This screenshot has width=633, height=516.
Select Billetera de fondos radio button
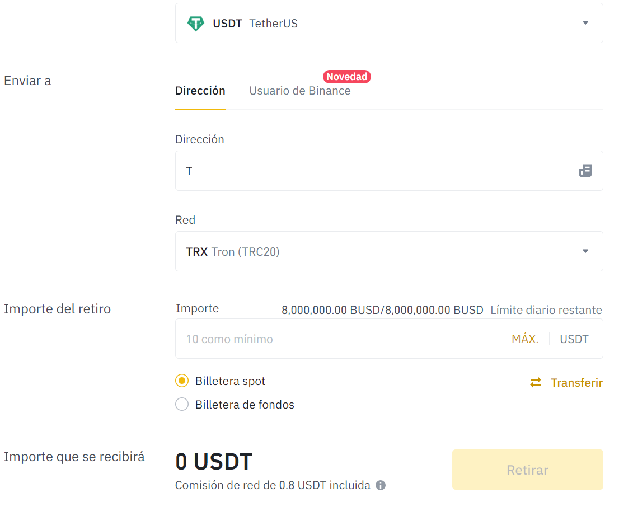point(182,405)
